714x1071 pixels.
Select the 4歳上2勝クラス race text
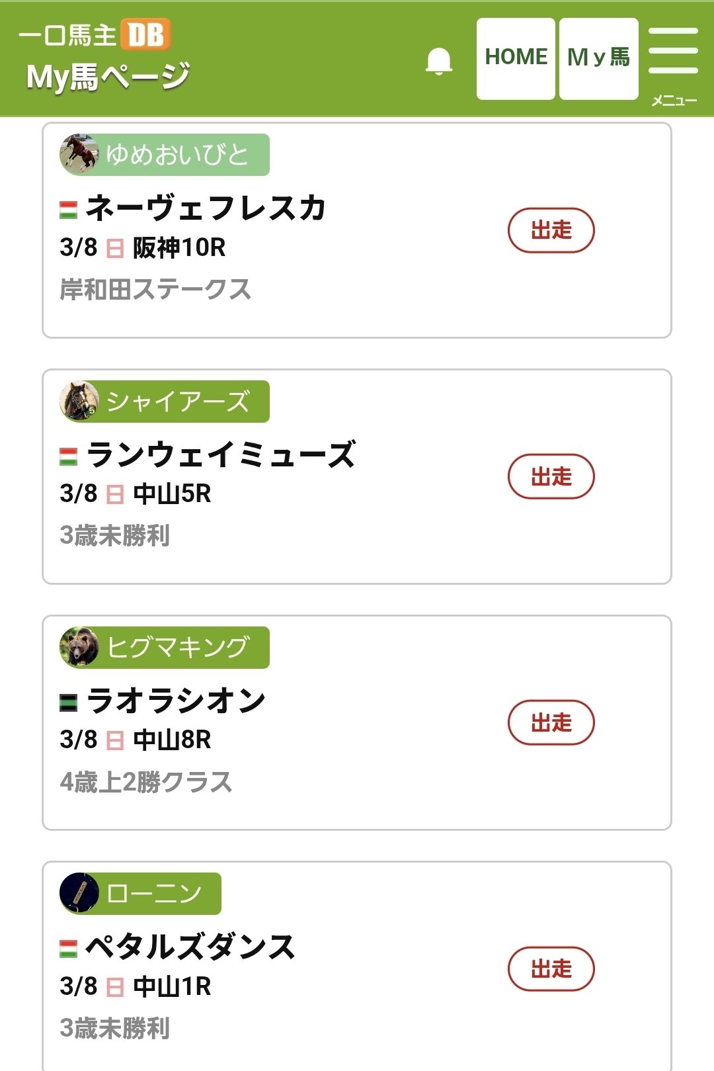(x=145, y=782)
